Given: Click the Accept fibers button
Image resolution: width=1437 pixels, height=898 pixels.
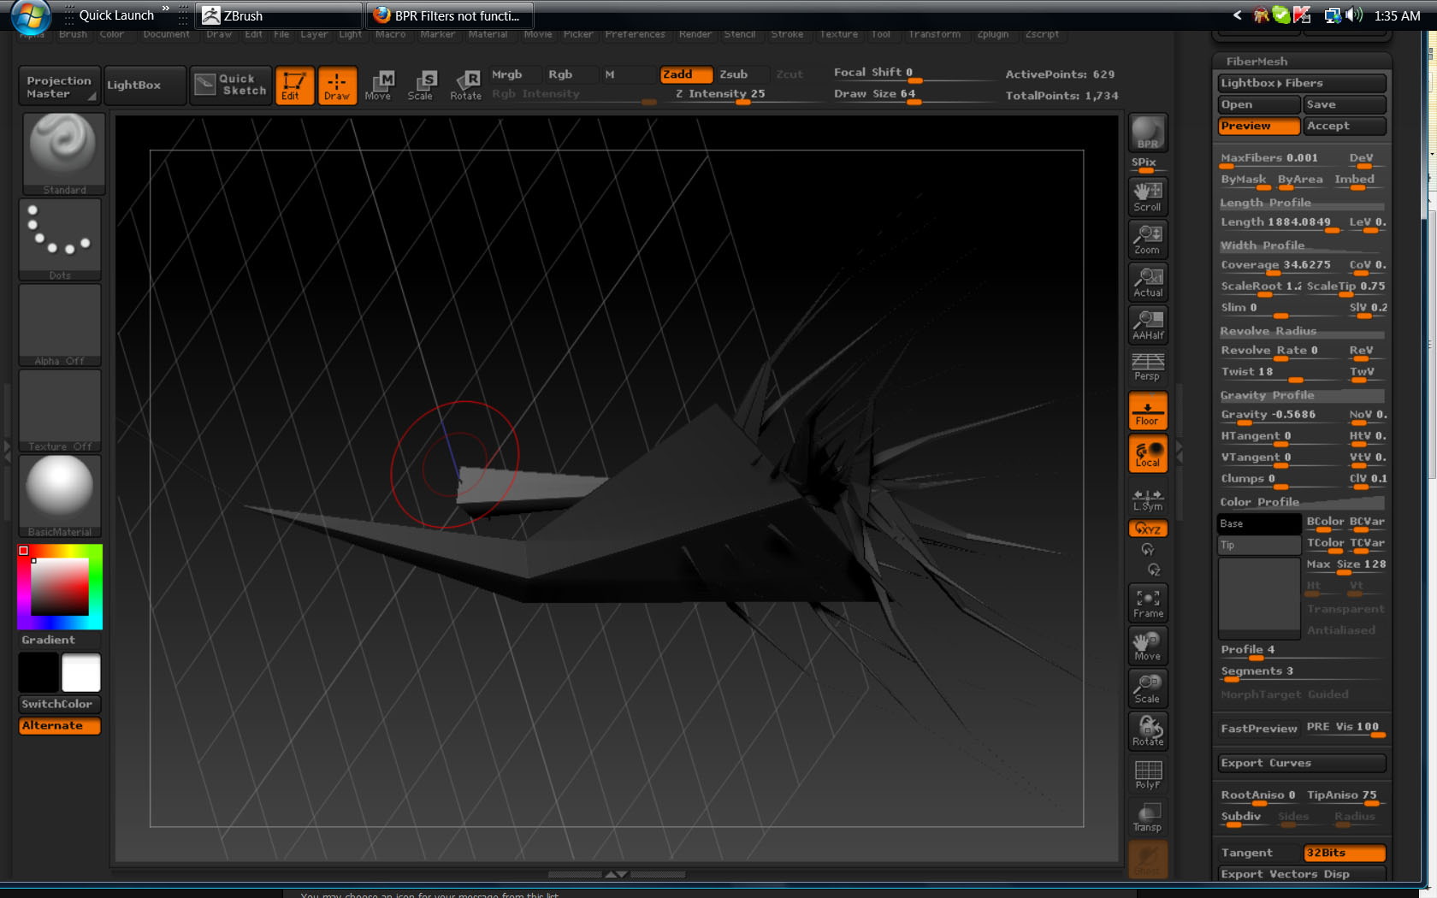Looking at the screenshot, I should (1343, 126).
